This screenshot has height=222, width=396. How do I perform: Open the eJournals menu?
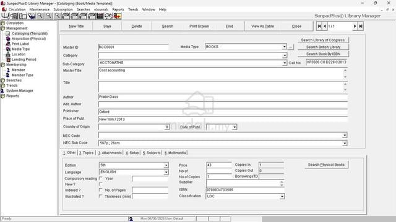(101, 9)
